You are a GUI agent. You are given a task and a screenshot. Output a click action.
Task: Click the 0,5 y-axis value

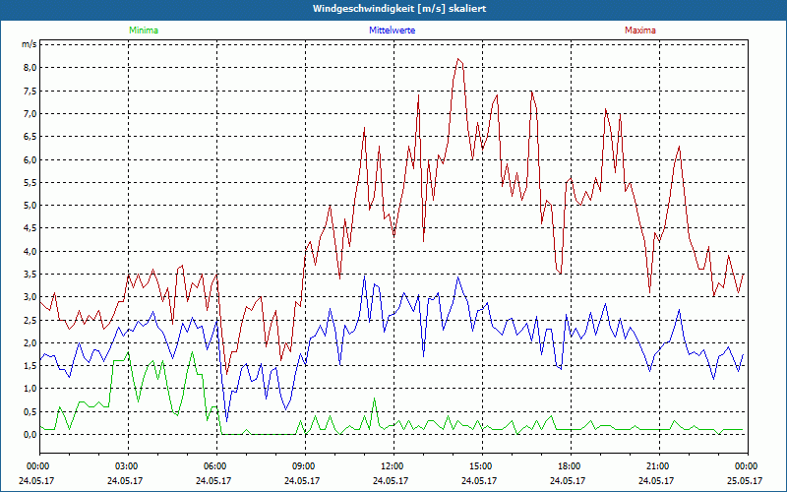(30, 412)
